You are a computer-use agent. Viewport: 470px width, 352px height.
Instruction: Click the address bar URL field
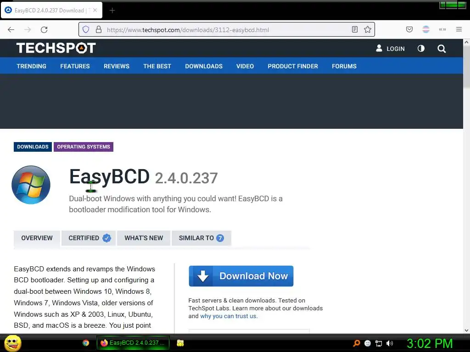[x=228, y=30]
